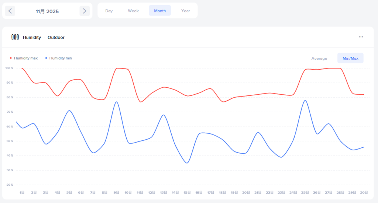378x203 pixels.
Task: Toggle chart to Min/Max mode
Action: click(x=350, y=58)
